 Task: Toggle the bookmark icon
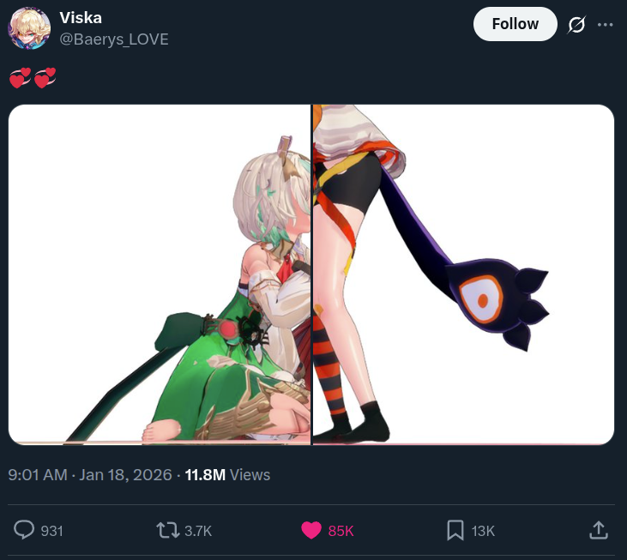pos(455,531)
